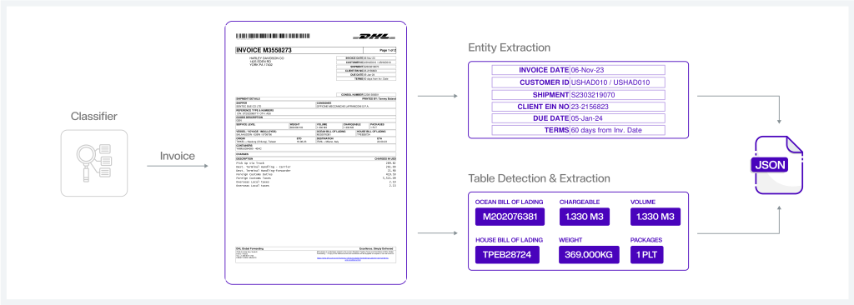The height and width of the screenshot is (305, 854).
Task: Click the '1.330 M3' badge under VOLUME
Action: (656, 217)
